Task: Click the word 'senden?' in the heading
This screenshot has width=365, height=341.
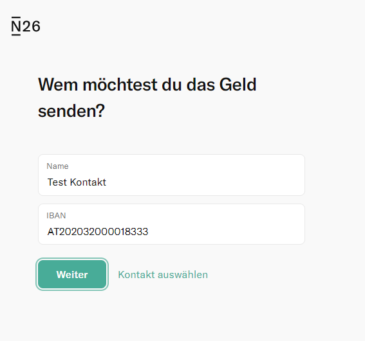Action: tap(71, 111)
